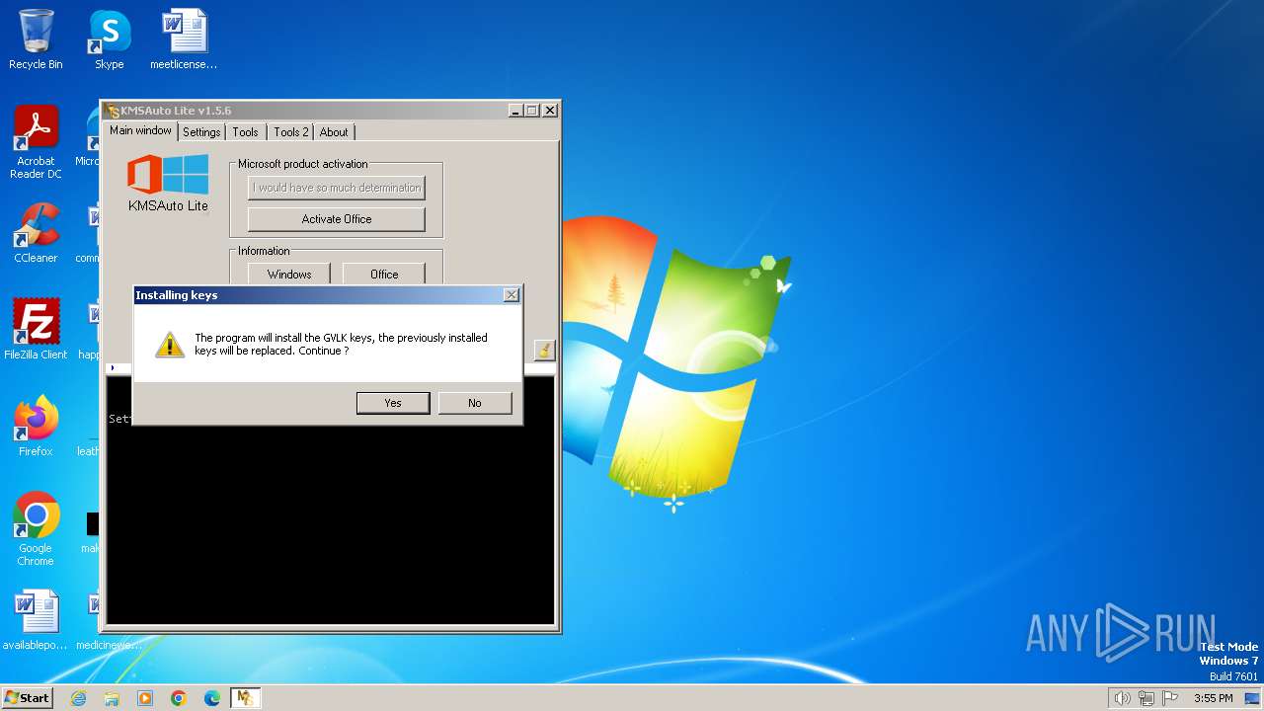1264x711 pixels.
Task: Open the media player taskbar icon
Action: pyautogui.click(x=145, y=698)
